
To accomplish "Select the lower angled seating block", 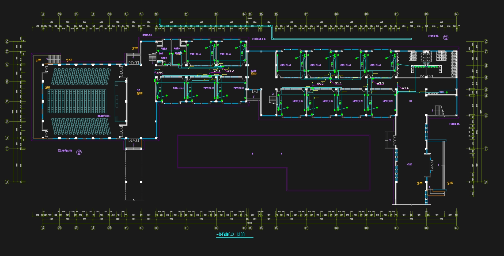I will [81, 126].
